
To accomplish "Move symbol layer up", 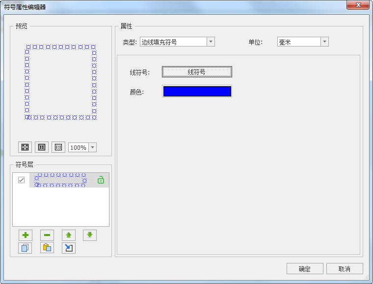I will (69, 235).
